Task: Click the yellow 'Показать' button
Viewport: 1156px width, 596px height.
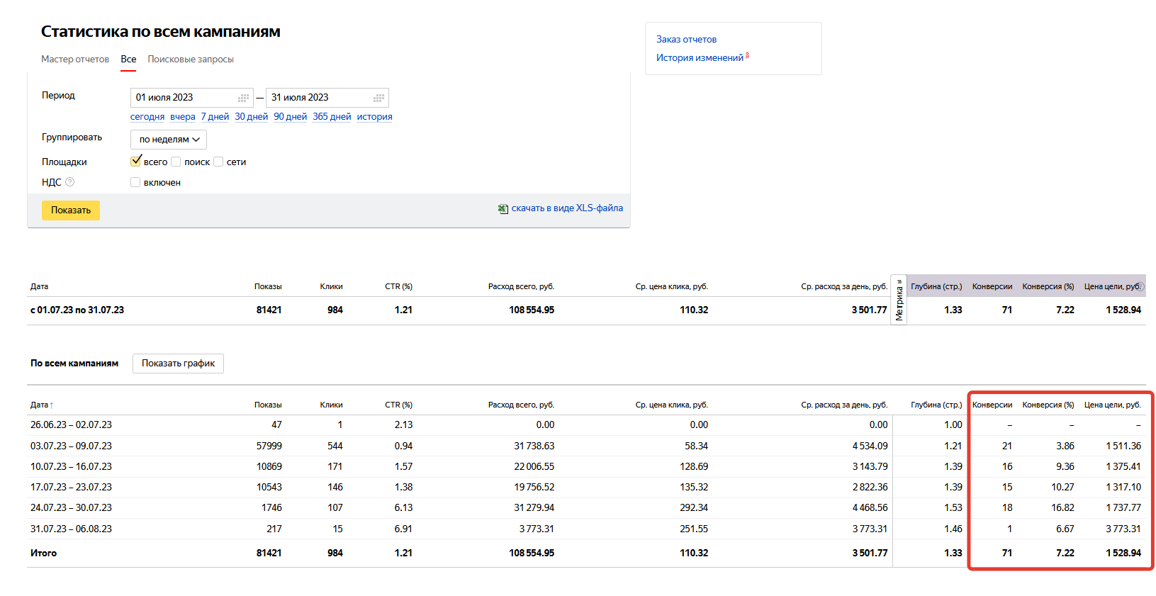Action: [x=71, y=210]
